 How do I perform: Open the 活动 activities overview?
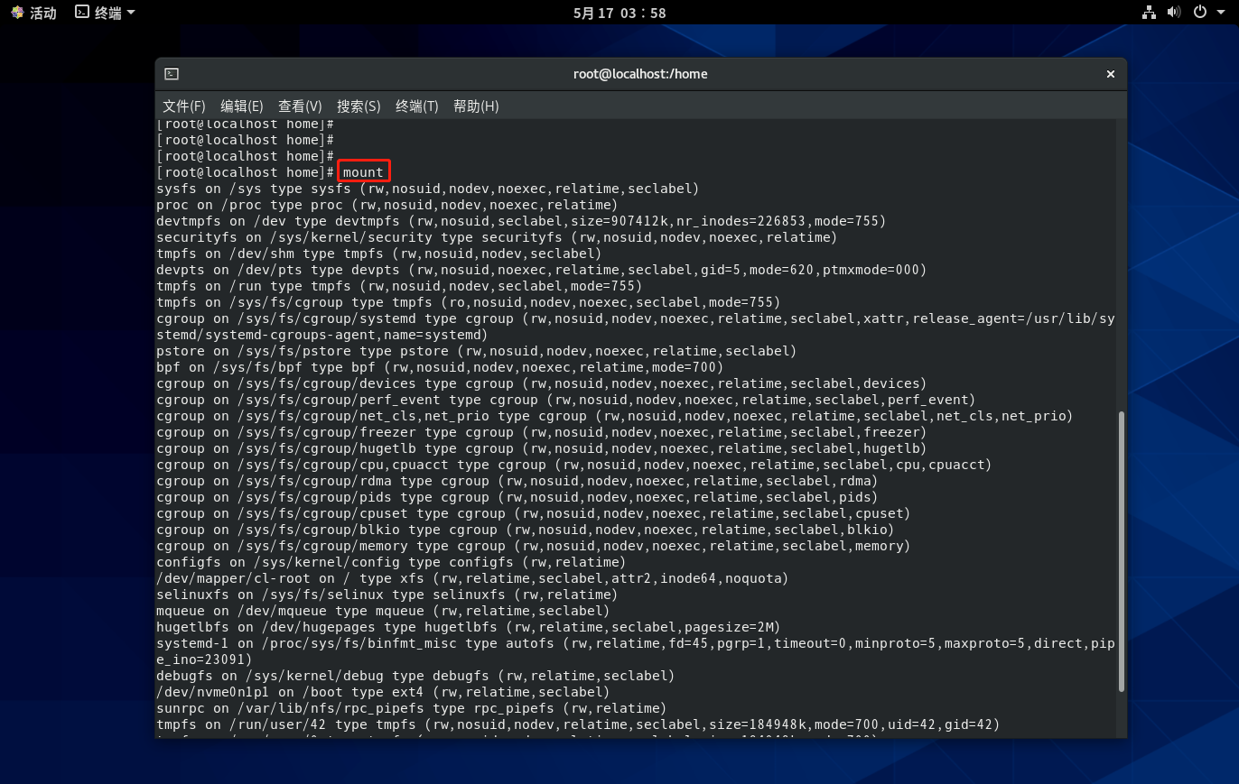33,13
